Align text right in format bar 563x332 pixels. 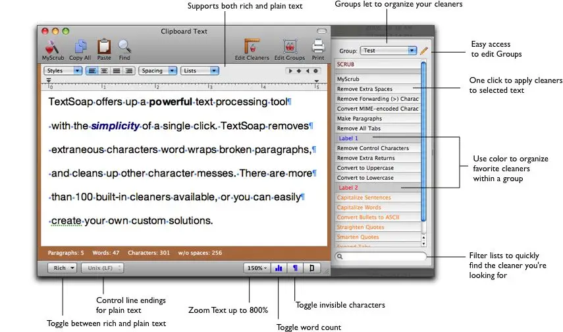[128, 70]
